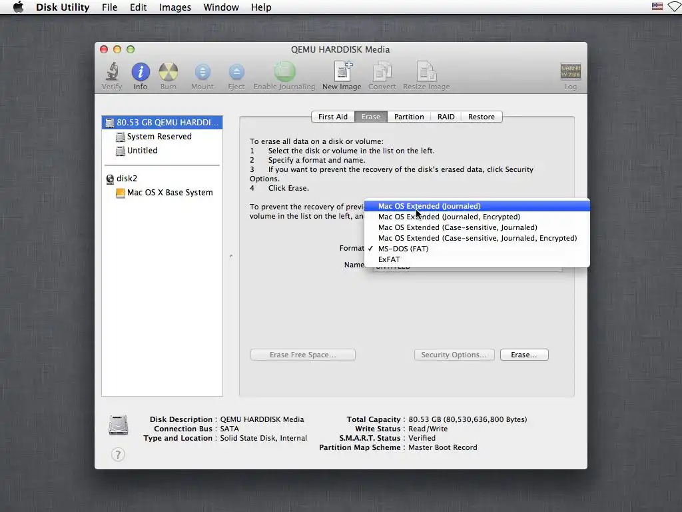The height and width of the screenshot is (512, 682).
Task: Click the Erase Free Space button
Action: point(303,355)
